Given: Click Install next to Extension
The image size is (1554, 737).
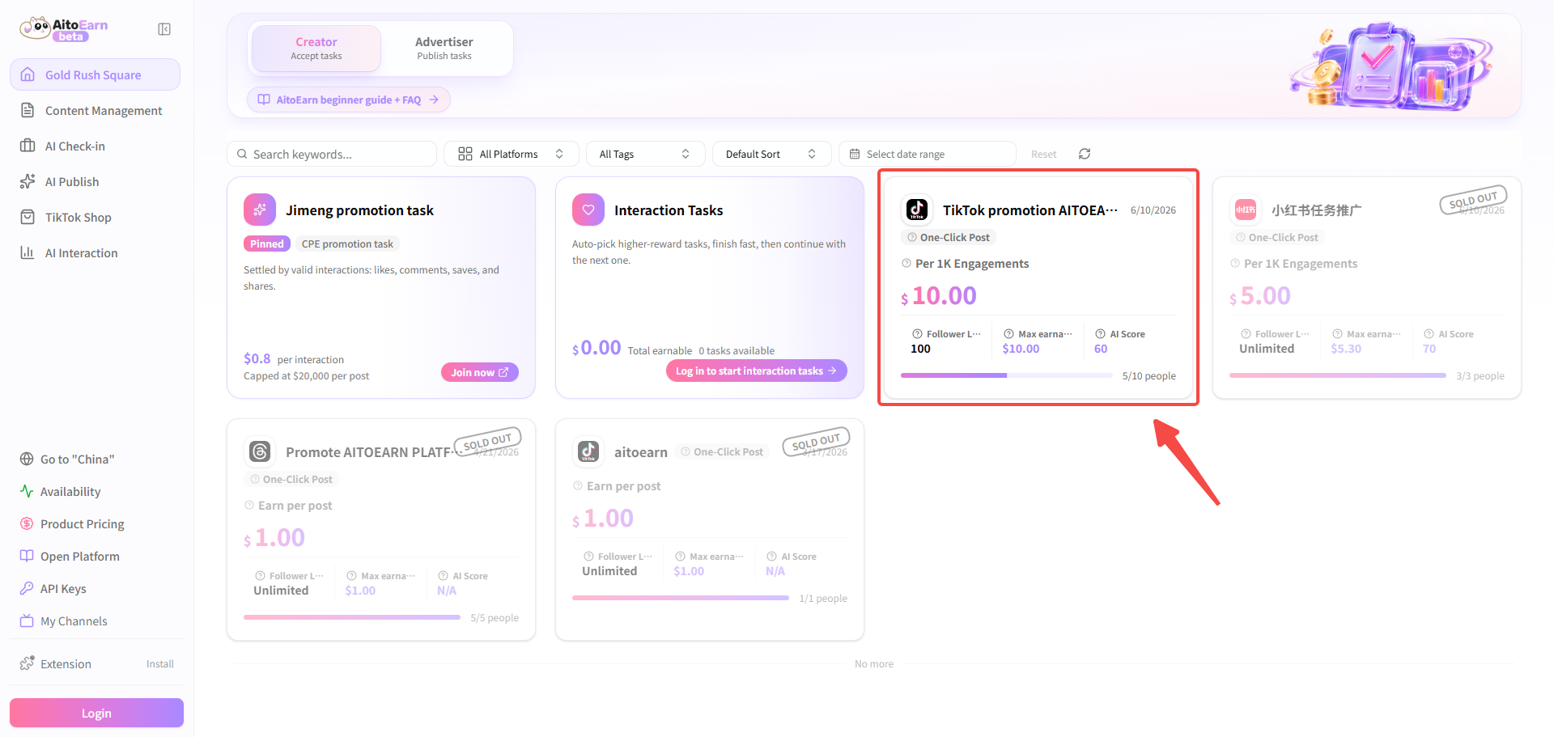Looking at the screenshot, I should coord(160,663).
